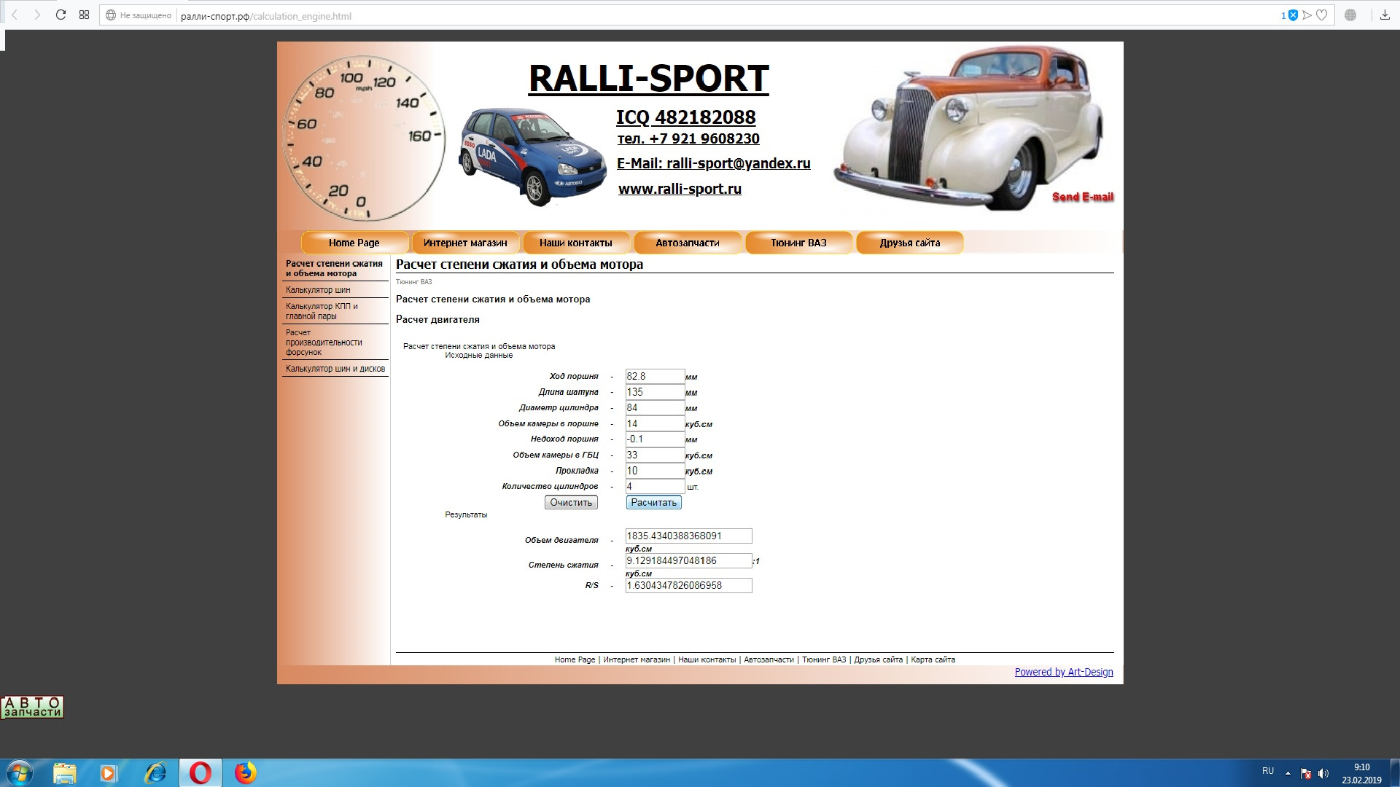Open Internet Explorer from taskbar
Screen dimensions: 1400x787
(155, 772)
